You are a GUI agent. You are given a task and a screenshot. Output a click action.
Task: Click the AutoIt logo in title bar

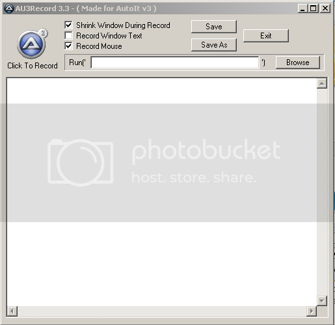point(9,8)
